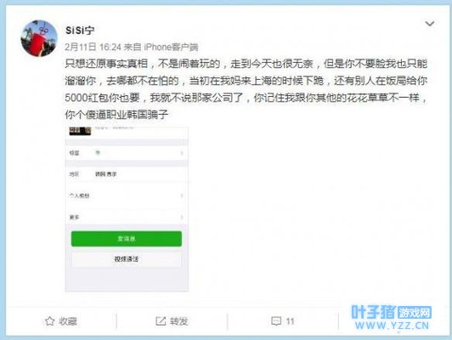Expand the 更多 row arrow
The width and height of the screenshot is (452, 340).
click(x=182, y=217)
